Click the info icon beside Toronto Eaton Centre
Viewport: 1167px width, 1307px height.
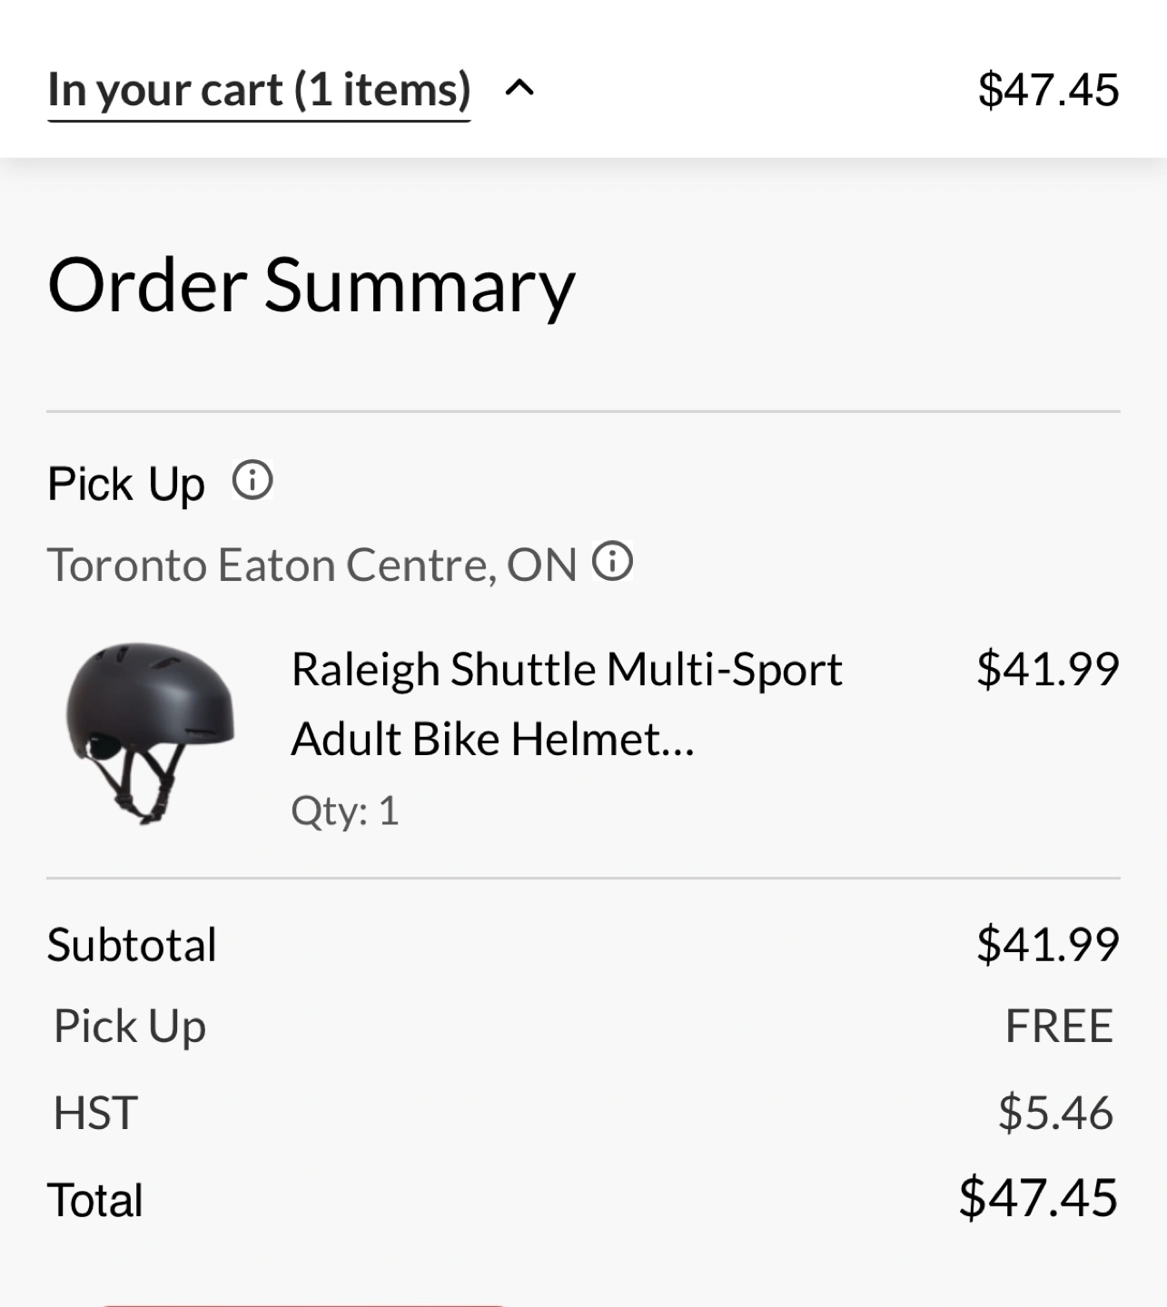tap(613, 561)
